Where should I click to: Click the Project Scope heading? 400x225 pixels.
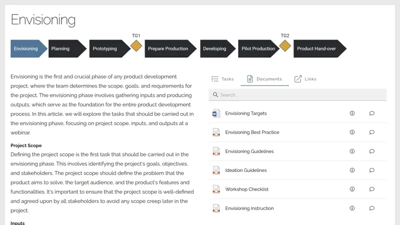(26, 145)
